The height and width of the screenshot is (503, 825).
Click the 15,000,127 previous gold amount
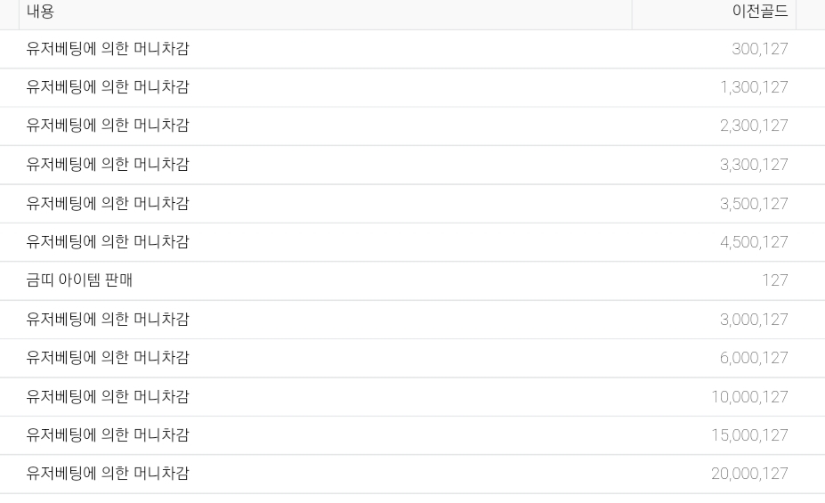coord(749,435)
